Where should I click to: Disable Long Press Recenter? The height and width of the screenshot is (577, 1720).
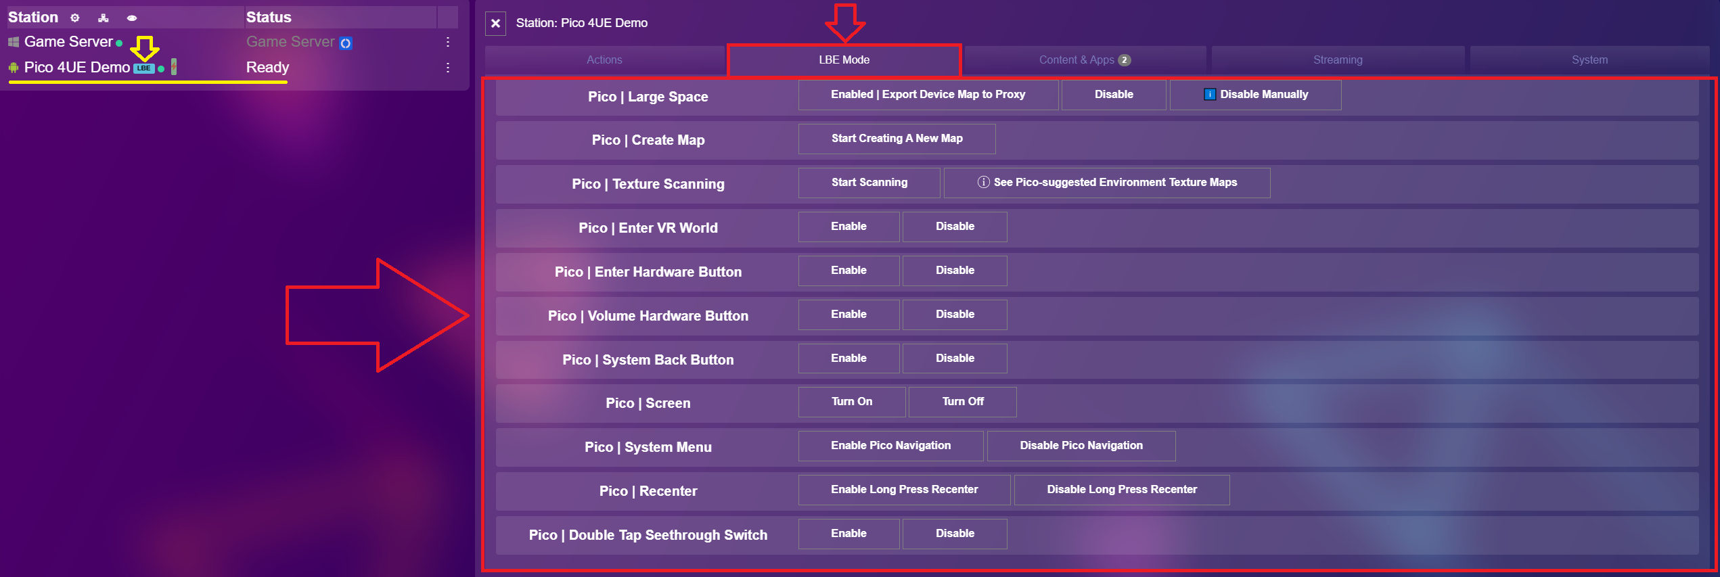(1122, 490)
